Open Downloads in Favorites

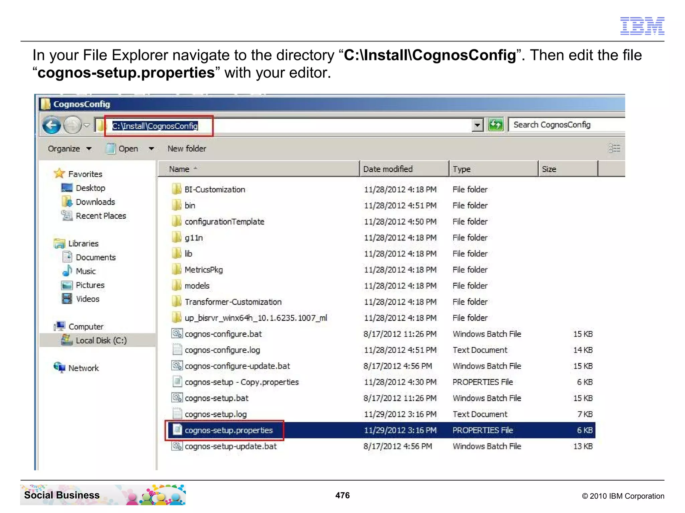95,202
